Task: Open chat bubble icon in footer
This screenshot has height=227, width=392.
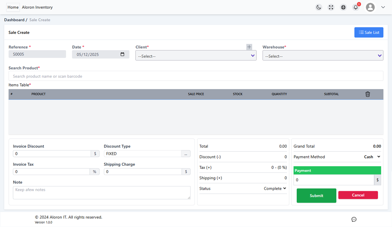Action: [x=354, y=219]
